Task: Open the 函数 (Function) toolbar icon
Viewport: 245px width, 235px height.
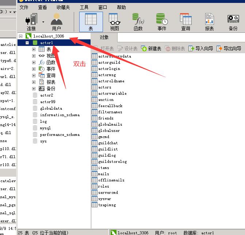Action: (138, 21)
